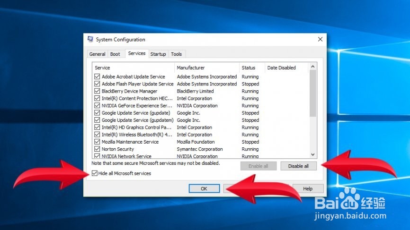
Task: Open the Tools tab
Action: point(176,54)
